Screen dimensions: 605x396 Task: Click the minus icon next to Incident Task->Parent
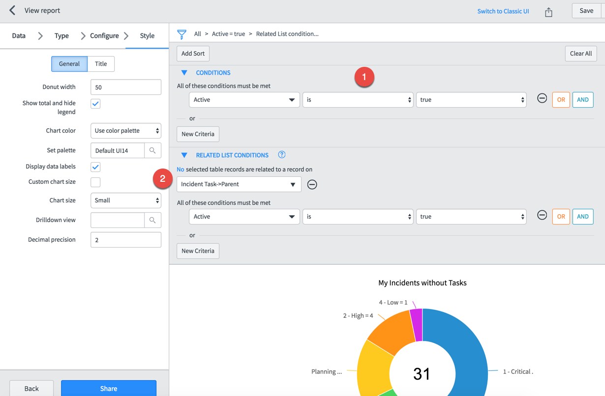click(x=312, y=184)
